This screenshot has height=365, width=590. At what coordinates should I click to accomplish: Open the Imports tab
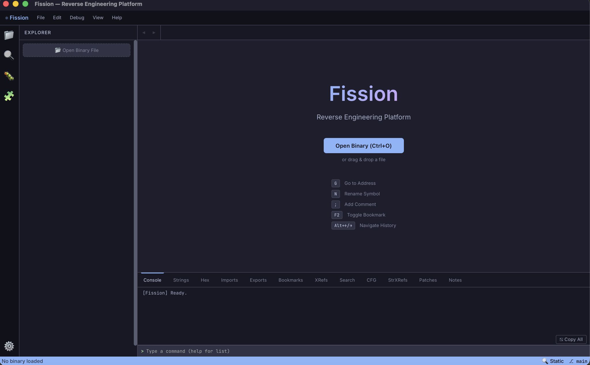(229, 280)
